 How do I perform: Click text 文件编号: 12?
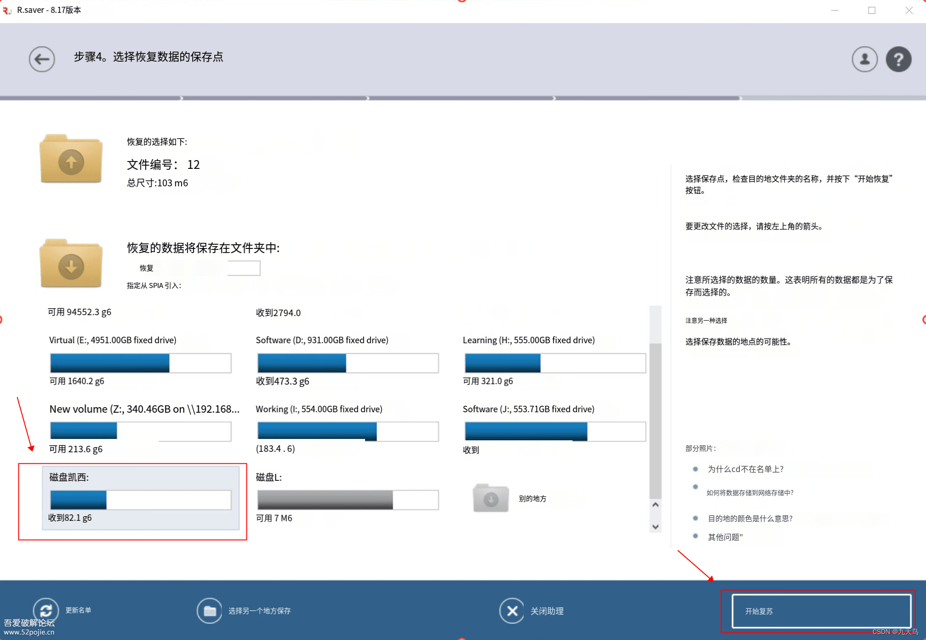pos(163,164)
